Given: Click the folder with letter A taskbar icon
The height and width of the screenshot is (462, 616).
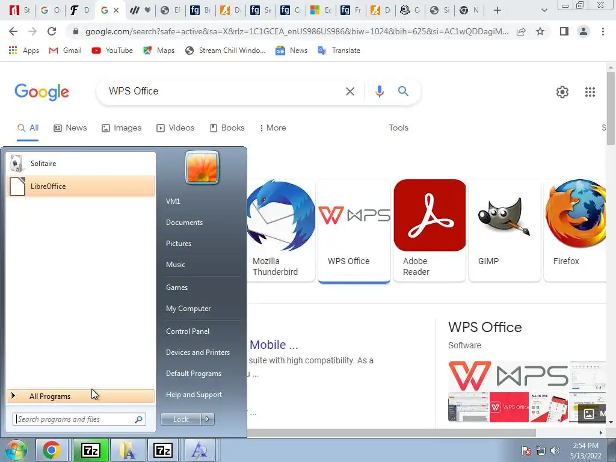Looking at the screenshot, I should [x=127, y=450].
